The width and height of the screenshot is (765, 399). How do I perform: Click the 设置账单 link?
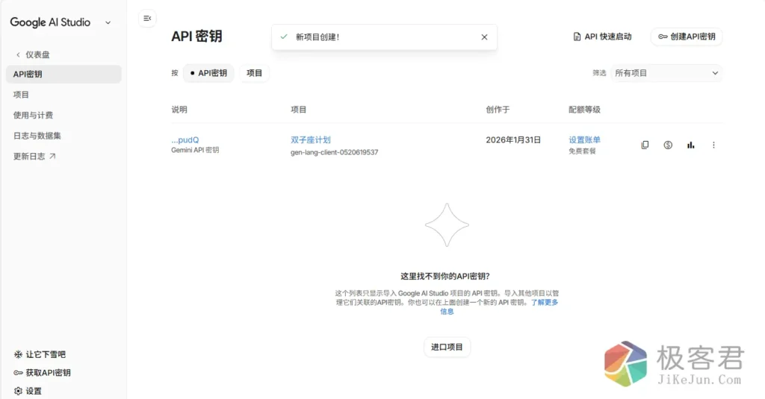[x=584, y=139]
